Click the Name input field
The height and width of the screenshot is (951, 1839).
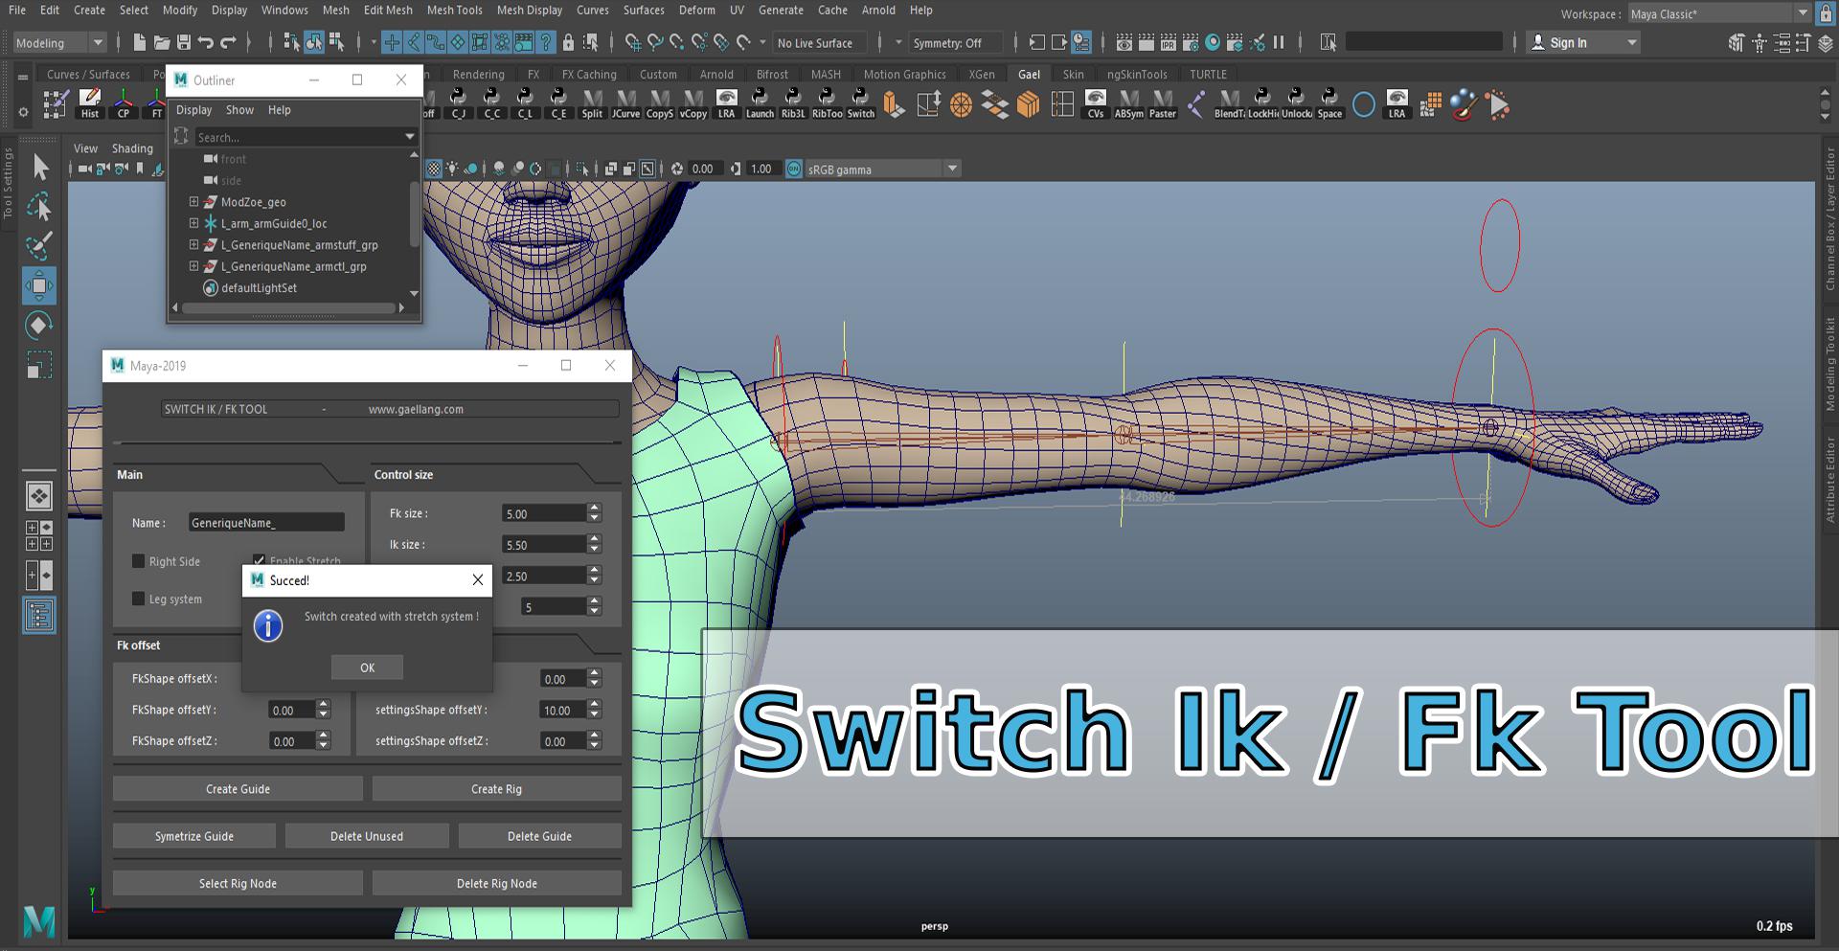266,523
